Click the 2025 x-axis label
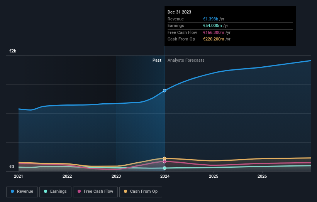The height and width of the screenshot is (202, 317). tap(214, 176)
